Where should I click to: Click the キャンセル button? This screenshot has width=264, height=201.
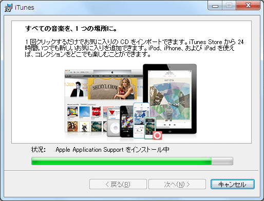(x=233, y=184)
